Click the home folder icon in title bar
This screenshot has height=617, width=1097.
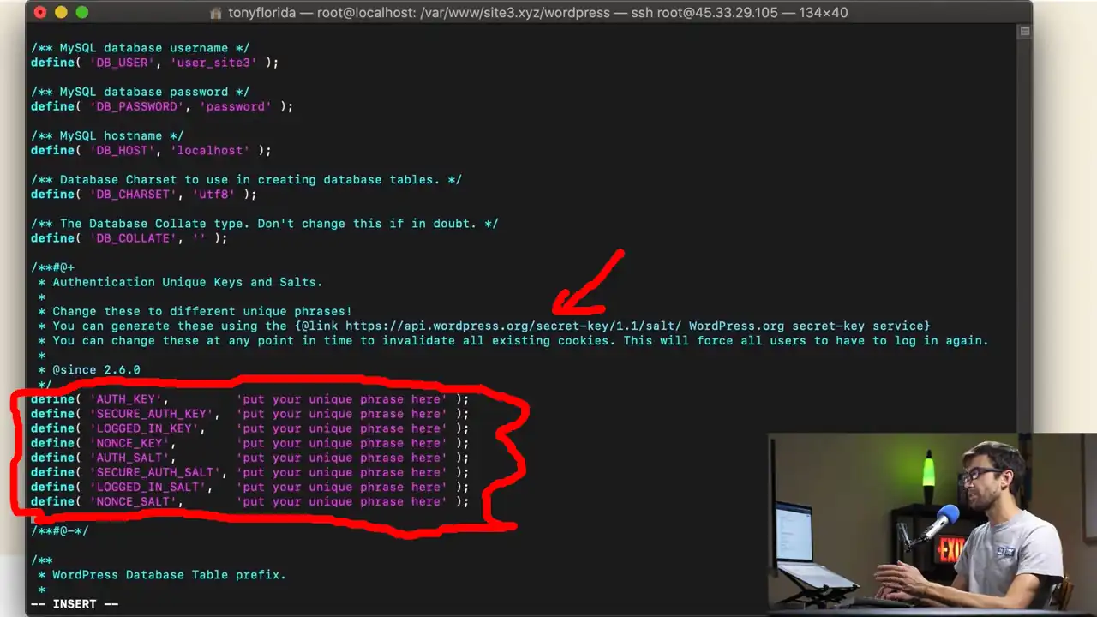pyautogui.click(x=217, y=13)
